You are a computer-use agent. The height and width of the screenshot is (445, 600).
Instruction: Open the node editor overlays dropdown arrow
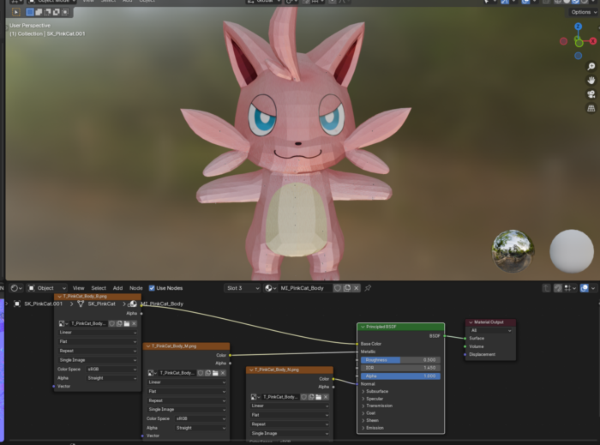[593, 288]
